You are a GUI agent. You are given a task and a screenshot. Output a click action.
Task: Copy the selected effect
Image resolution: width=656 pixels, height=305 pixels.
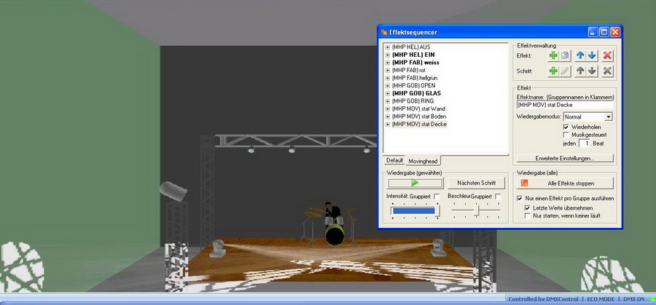[x=566, y=55]
